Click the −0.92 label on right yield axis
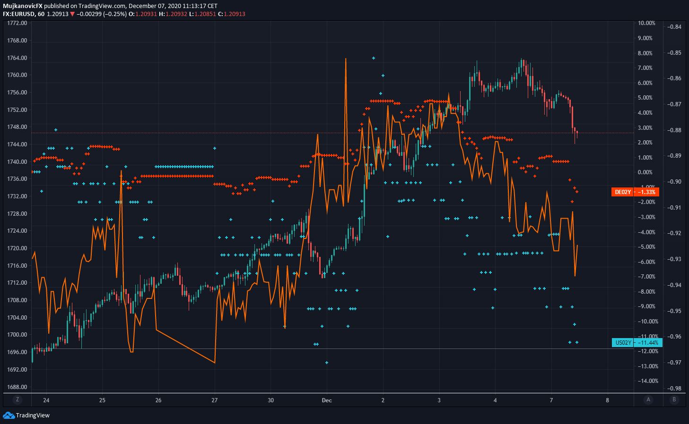 tap(674, 233)
